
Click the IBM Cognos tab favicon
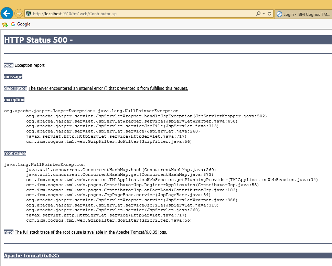click(279, 14)
